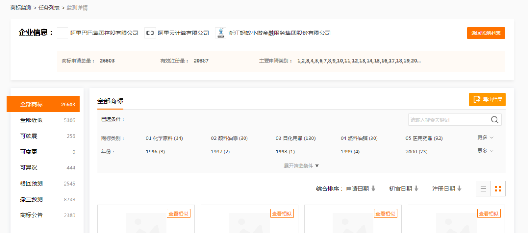This screenshot has width=528, height=233.
Task: Filter by year 1998 (1)
Action: pos(285,152)
